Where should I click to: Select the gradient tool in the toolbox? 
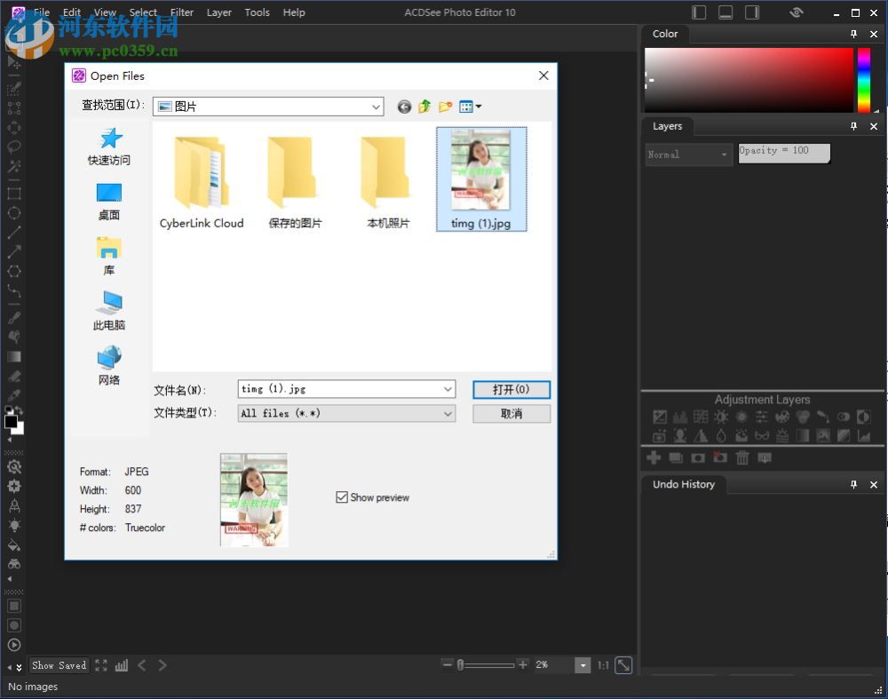click(13, 355)
